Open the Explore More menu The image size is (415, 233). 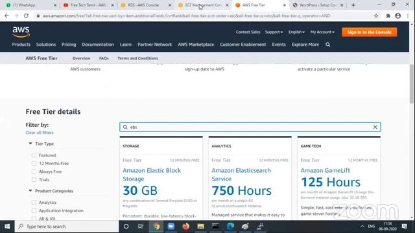(305, 45)
